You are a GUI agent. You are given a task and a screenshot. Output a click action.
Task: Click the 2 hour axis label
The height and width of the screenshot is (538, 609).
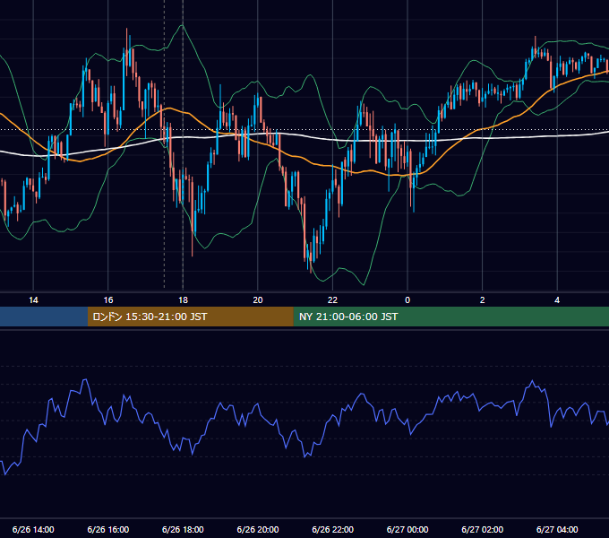pos(483,300)
